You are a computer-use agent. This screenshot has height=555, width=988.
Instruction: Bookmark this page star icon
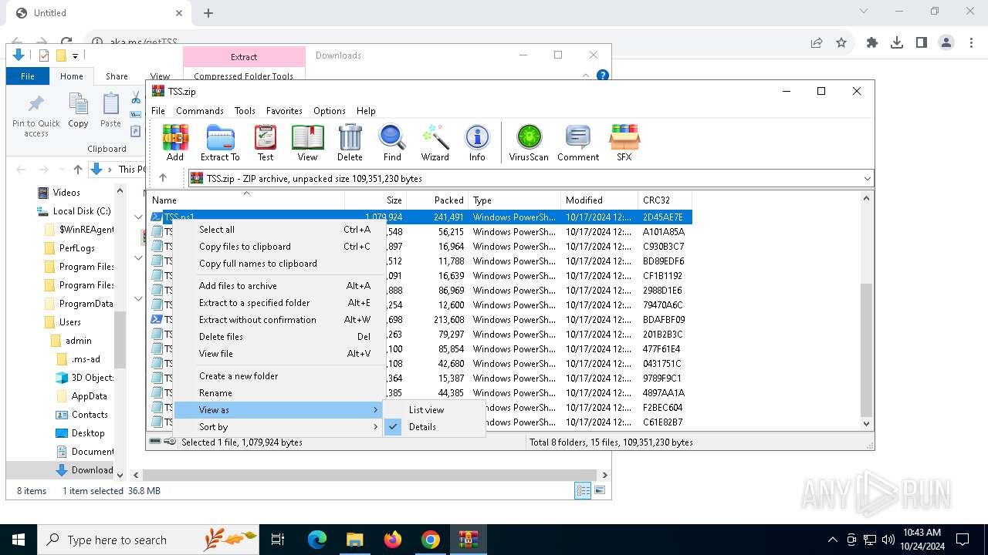(x=841, y=43)
